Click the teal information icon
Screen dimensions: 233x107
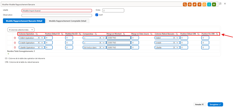pos(209,4)
